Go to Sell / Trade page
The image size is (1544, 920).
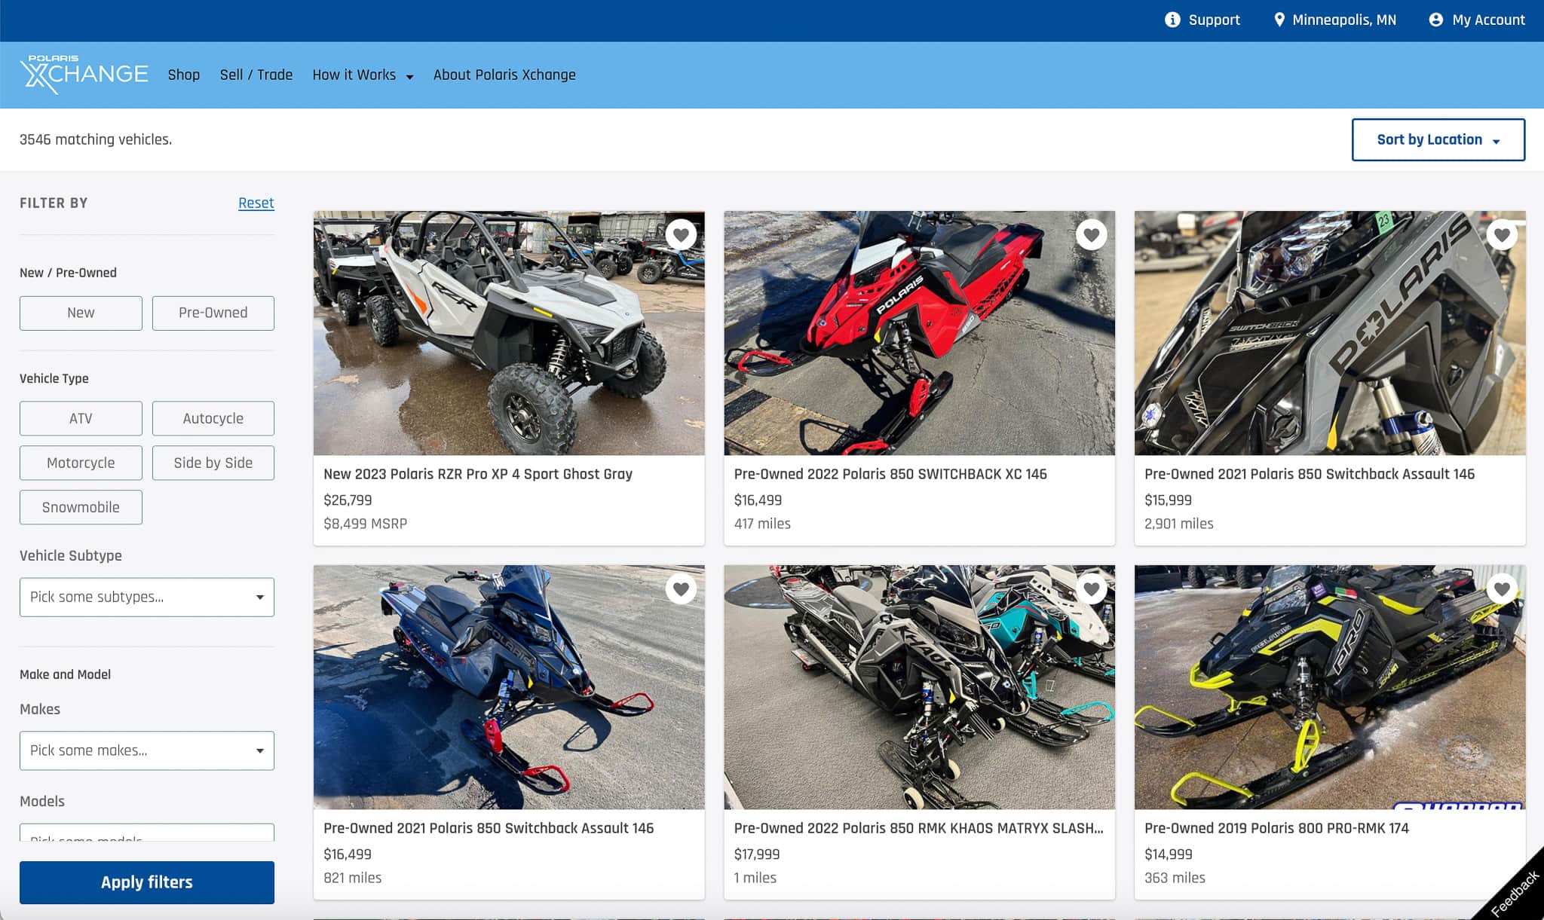click(256, 75)
